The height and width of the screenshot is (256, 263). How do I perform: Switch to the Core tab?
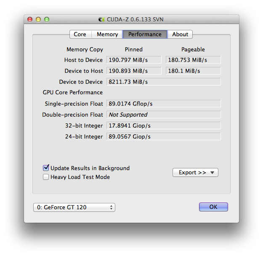point(80,35)
